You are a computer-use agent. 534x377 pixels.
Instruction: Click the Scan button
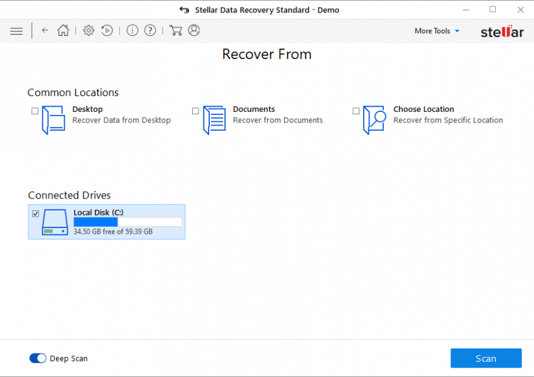(486, 358)
